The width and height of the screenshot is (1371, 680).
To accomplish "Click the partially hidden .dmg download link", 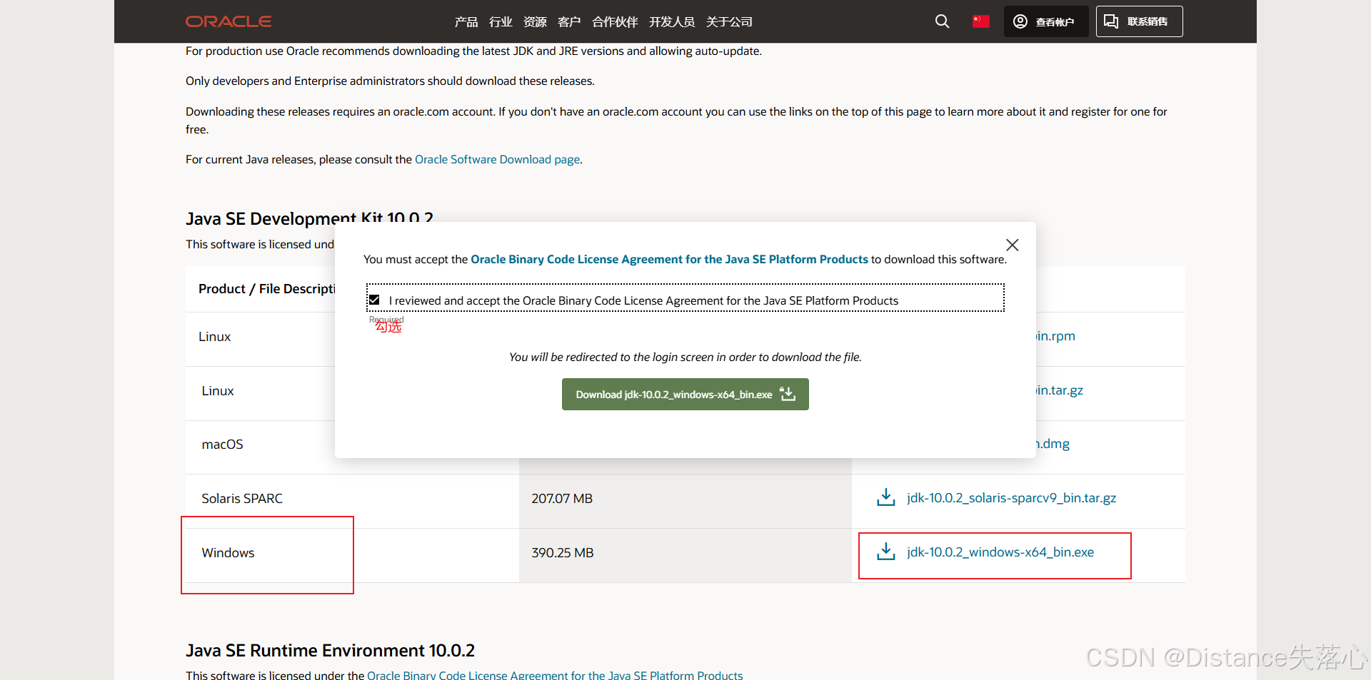I will click(1053, 444).
